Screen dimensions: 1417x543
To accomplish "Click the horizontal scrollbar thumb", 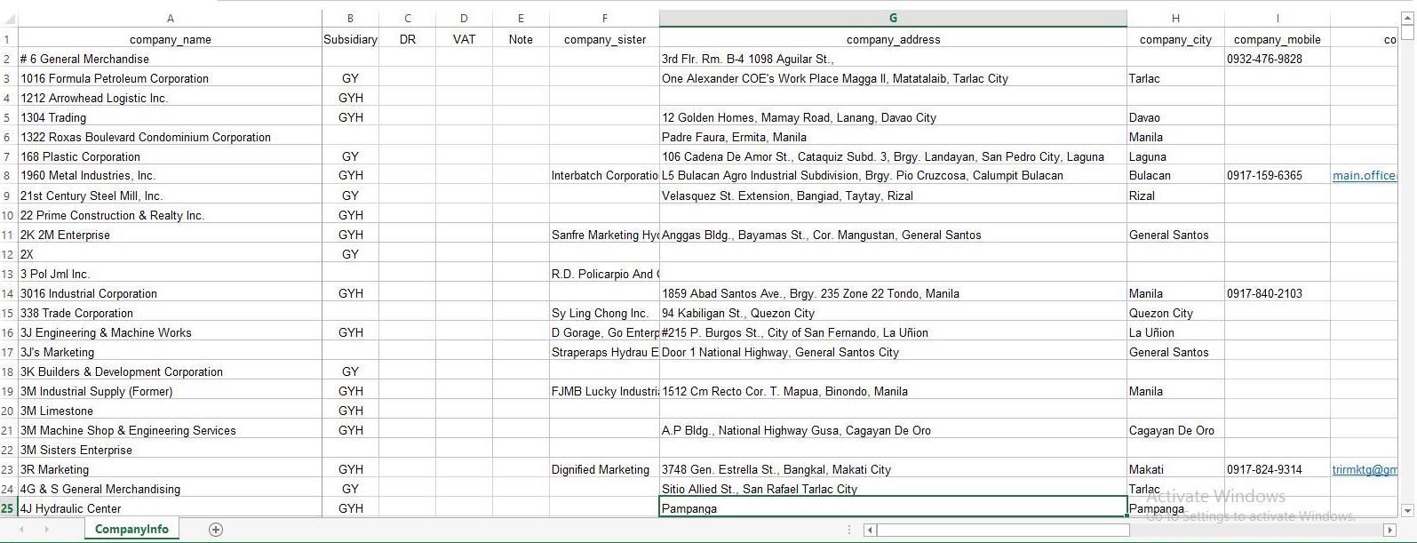I will (x=1004, y=531).
